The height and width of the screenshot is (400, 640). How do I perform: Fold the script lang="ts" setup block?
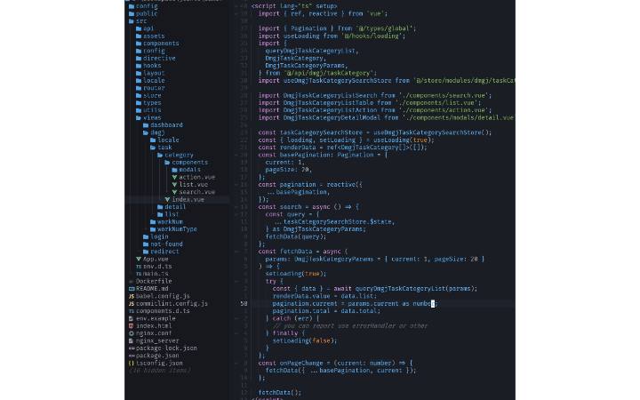coord(236,6)
